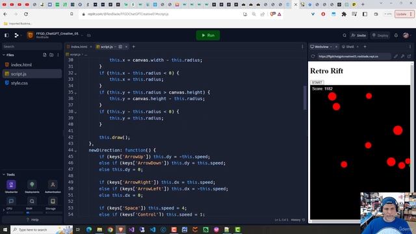Screen dimensions: 416x234
Task: Switch to the Shell tab
Action: 348,47
